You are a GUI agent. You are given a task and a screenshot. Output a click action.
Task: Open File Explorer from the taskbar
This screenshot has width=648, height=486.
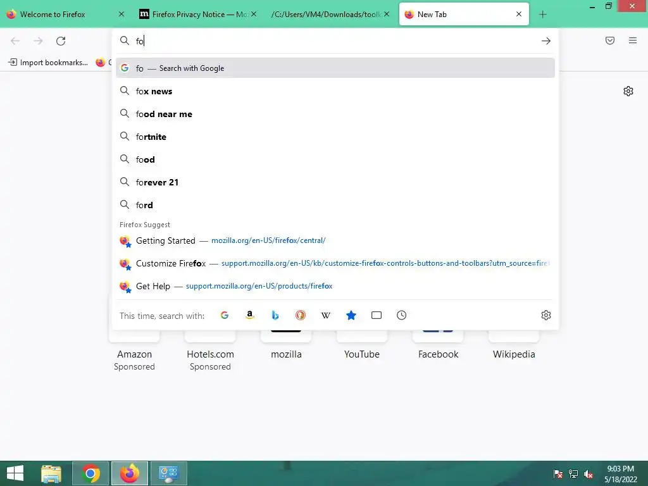click(51, 473)
